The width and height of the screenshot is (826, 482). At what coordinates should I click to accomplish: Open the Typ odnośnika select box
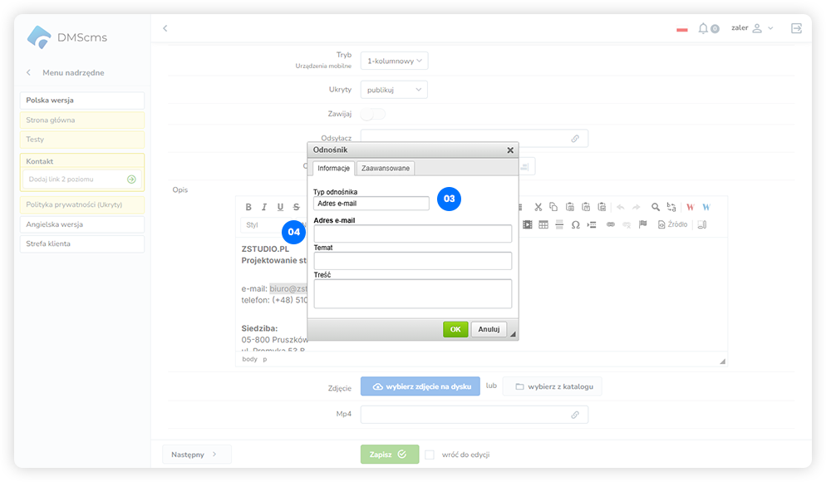point(371,204)
